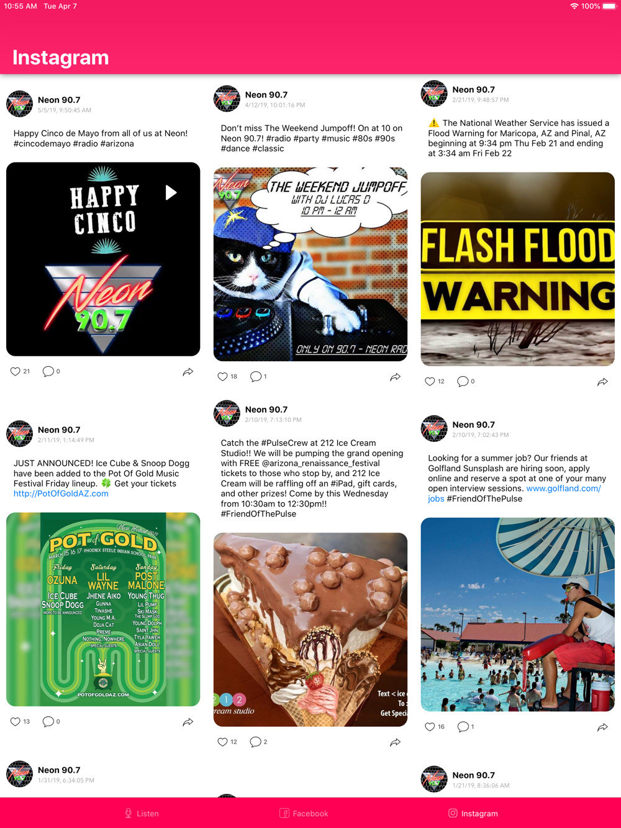
Task: Open the lifeguard pool photo
Action: click(x=518, y=614)
